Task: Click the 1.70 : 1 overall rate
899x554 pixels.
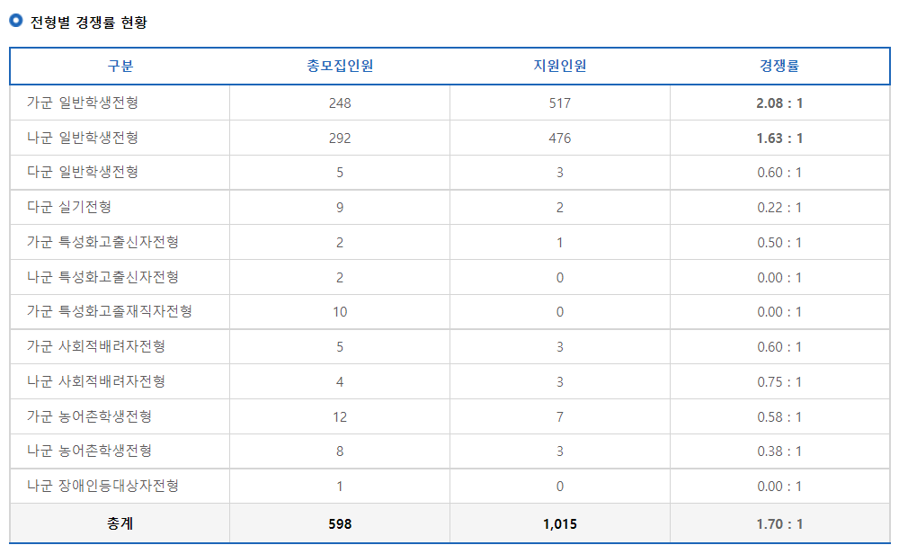Action: 779,523
